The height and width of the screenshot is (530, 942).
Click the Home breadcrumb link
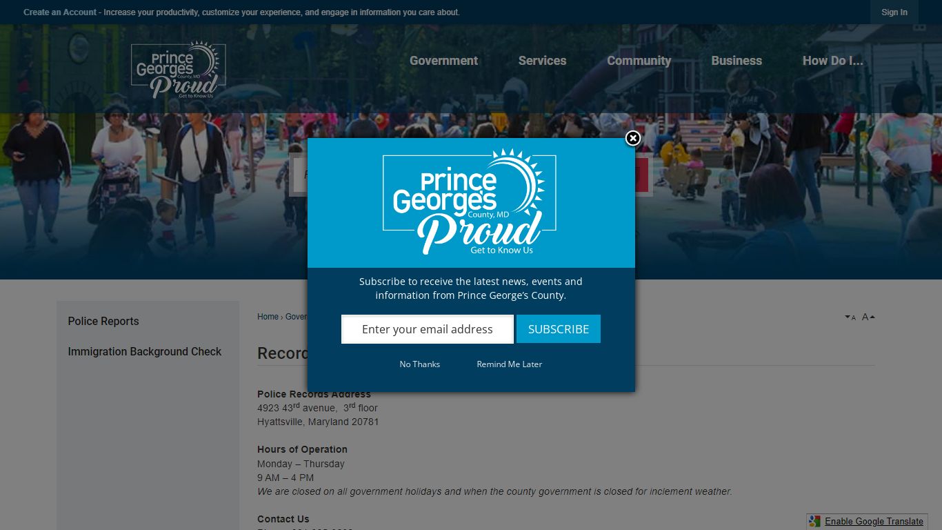[268, 317]
